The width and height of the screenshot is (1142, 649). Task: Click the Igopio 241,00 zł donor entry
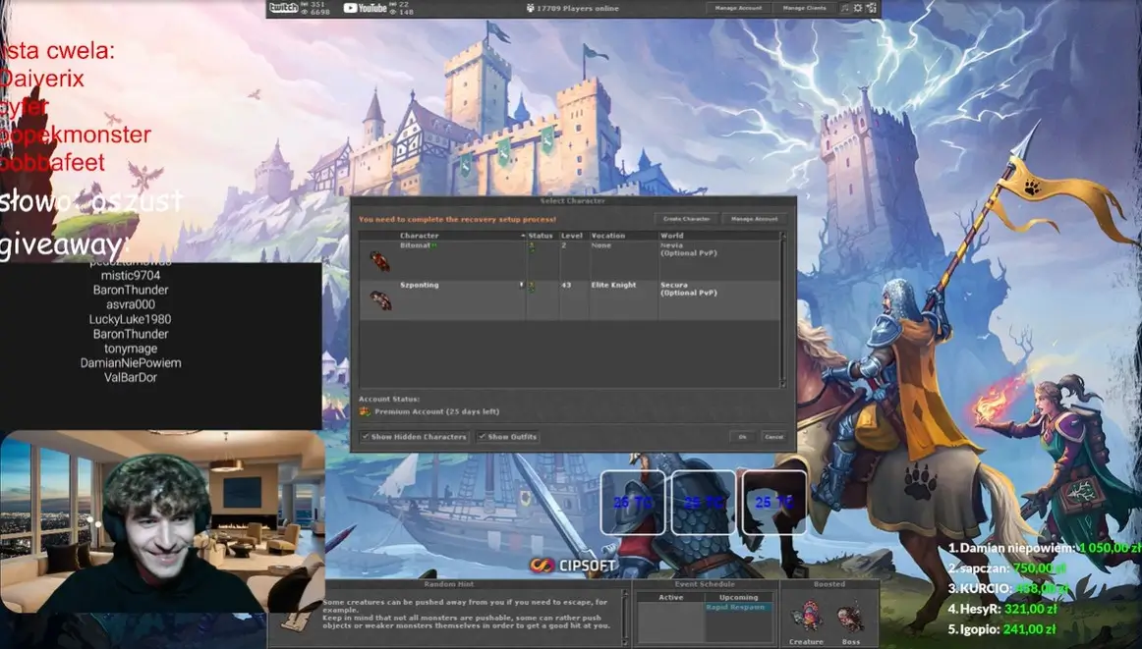pos(1002,629)
